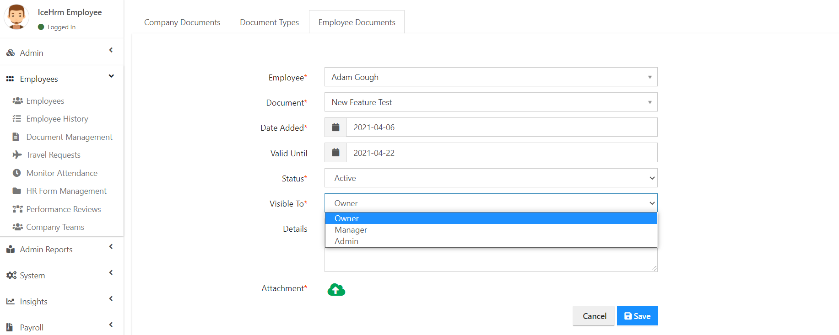
Task: Open the Valid Until calendar icon
Action: 336,153
